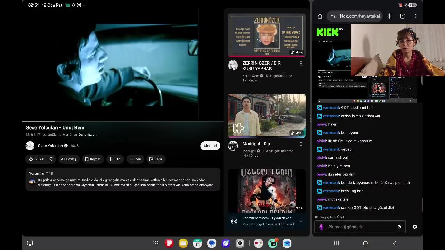
Task: Tap the kick.com address bar URL
Action: coord(360,16)
